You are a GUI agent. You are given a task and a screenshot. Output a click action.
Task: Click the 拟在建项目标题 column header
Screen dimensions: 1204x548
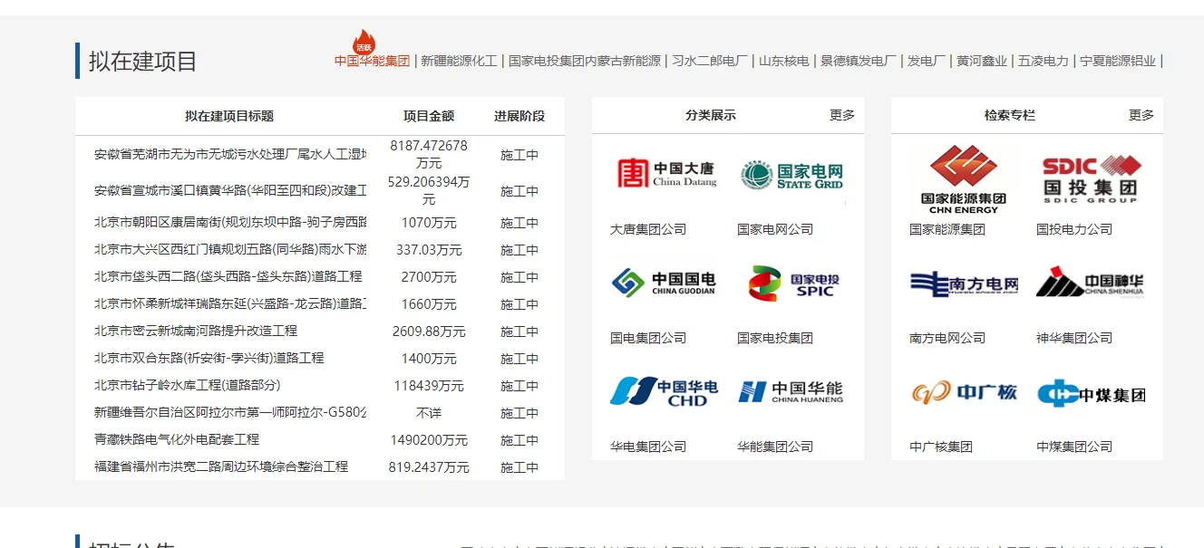click(229, 116)
